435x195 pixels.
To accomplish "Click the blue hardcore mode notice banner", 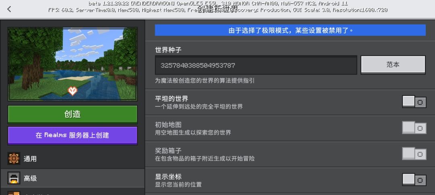I will (290, 30).
